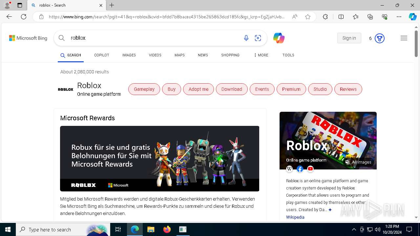Select the Reviews suggestion chip
420x236 pixels.
pos(348,89)
